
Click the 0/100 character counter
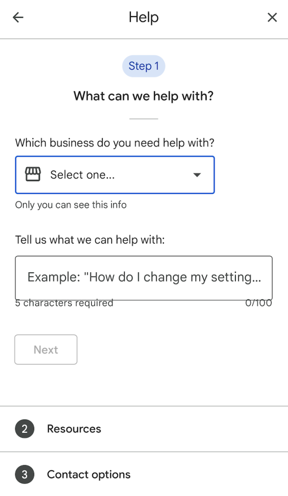pos(259,303)
